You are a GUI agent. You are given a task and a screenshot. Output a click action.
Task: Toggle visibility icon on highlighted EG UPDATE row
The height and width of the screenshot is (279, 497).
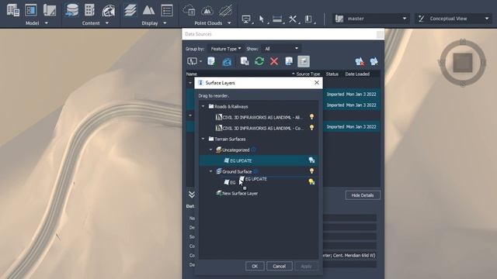312,160
